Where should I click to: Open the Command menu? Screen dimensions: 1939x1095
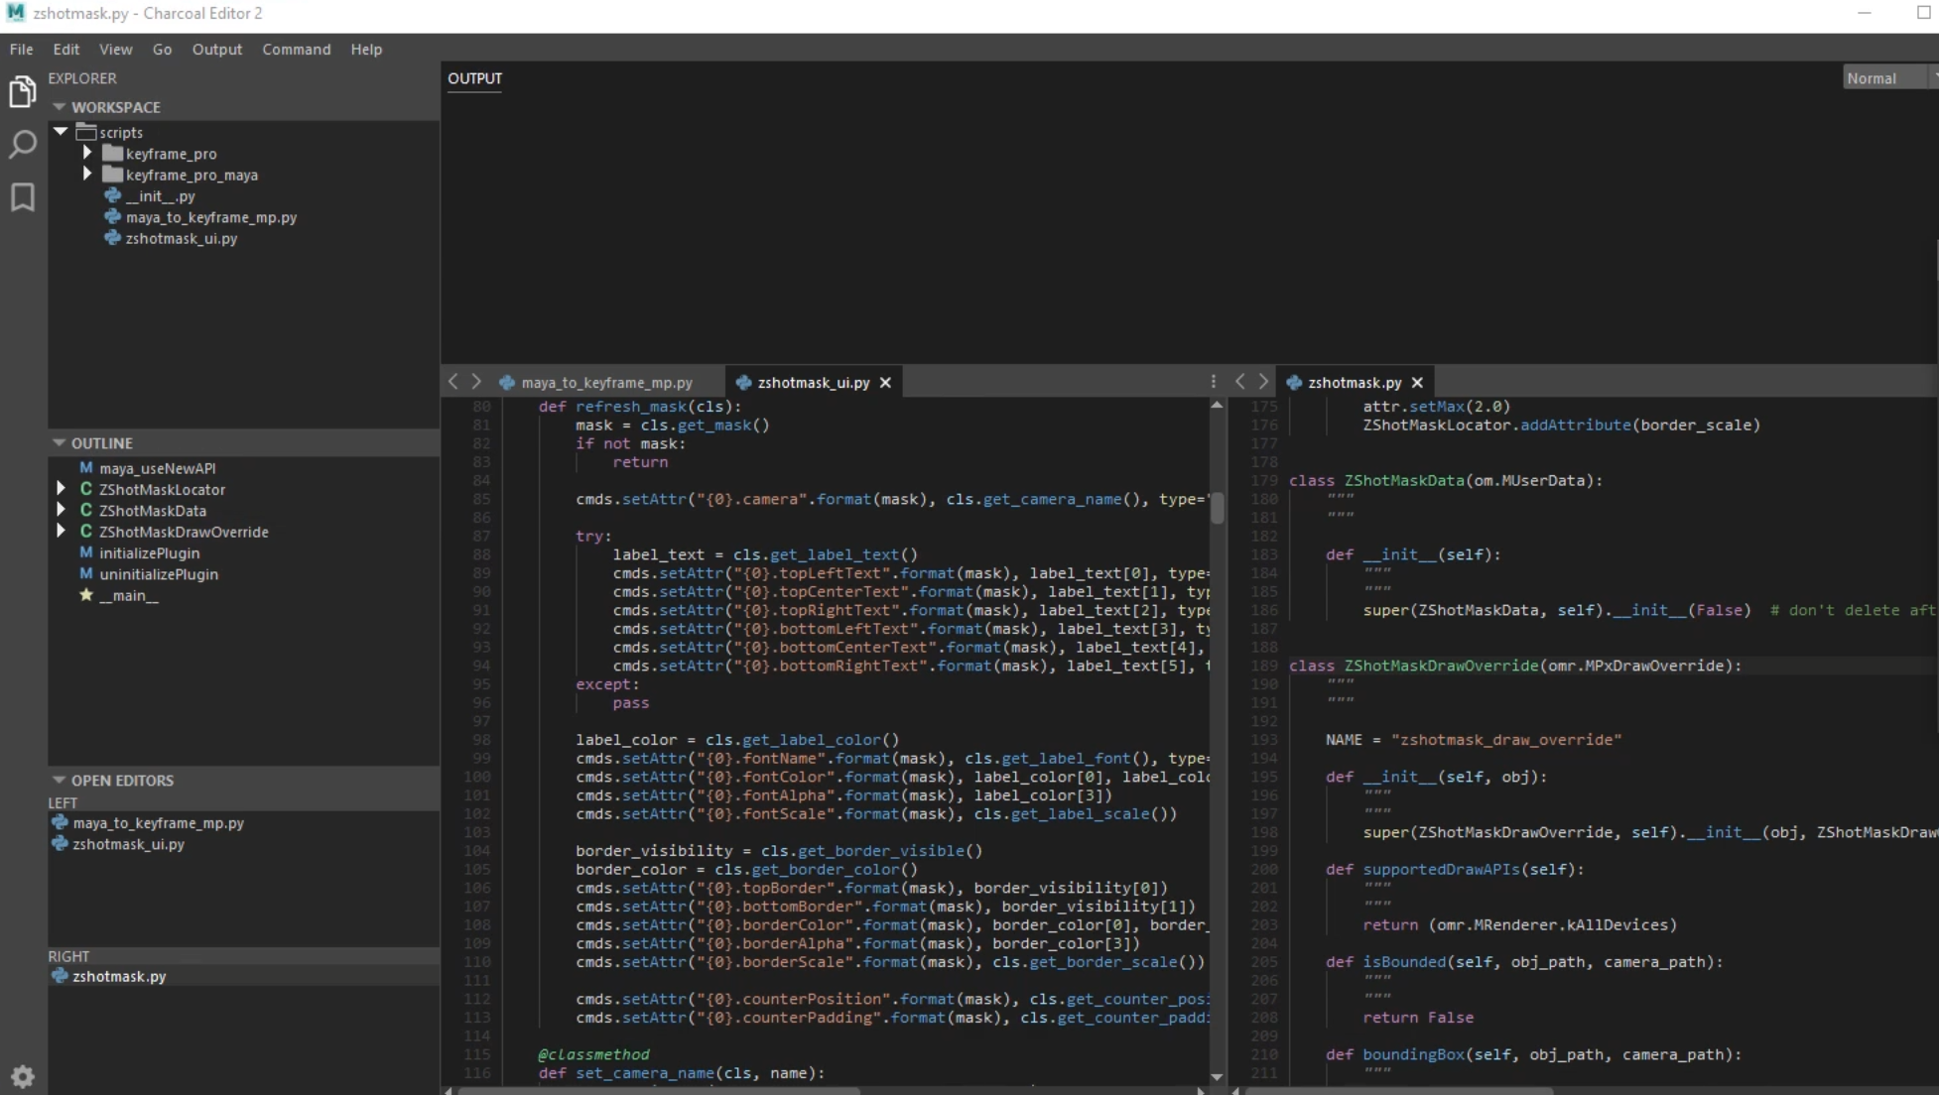297,49
